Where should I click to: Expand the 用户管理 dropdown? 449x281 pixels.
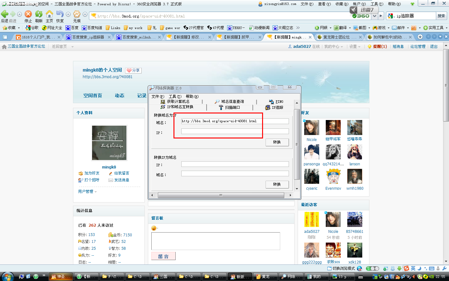click(87, 192)
